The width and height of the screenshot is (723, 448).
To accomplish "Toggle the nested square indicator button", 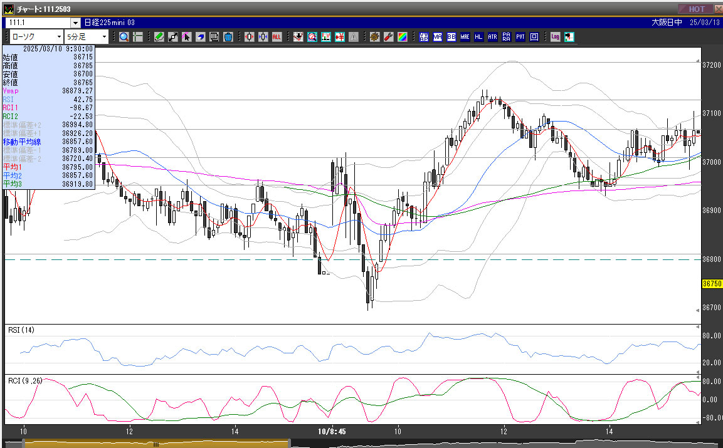I will tap(534, 37).
